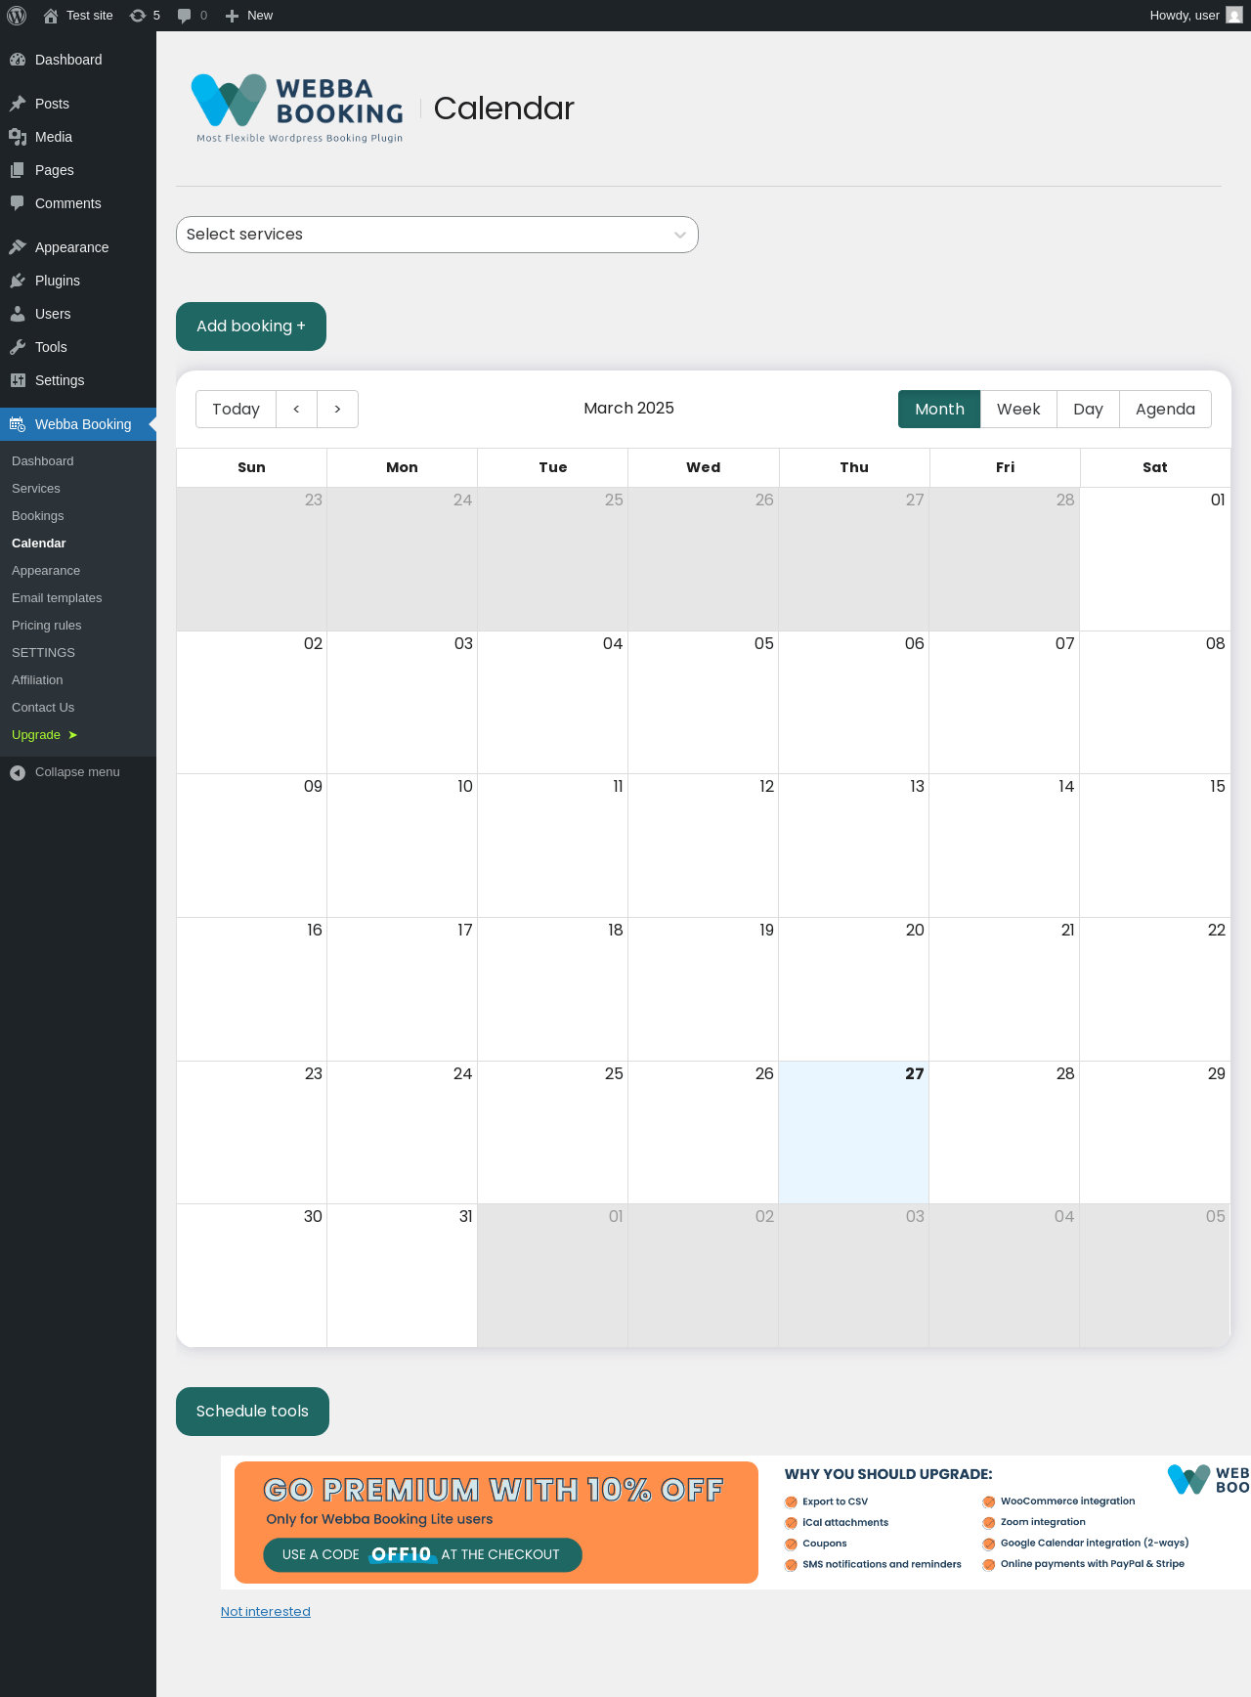Click Add booking + button
1251x1697 pixels.
(251, 326)
